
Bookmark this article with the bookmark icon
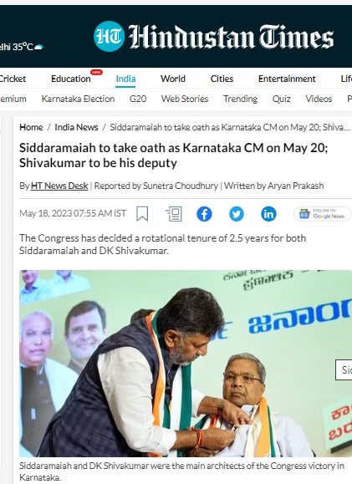pyautogui.click(x=142, y=214)
